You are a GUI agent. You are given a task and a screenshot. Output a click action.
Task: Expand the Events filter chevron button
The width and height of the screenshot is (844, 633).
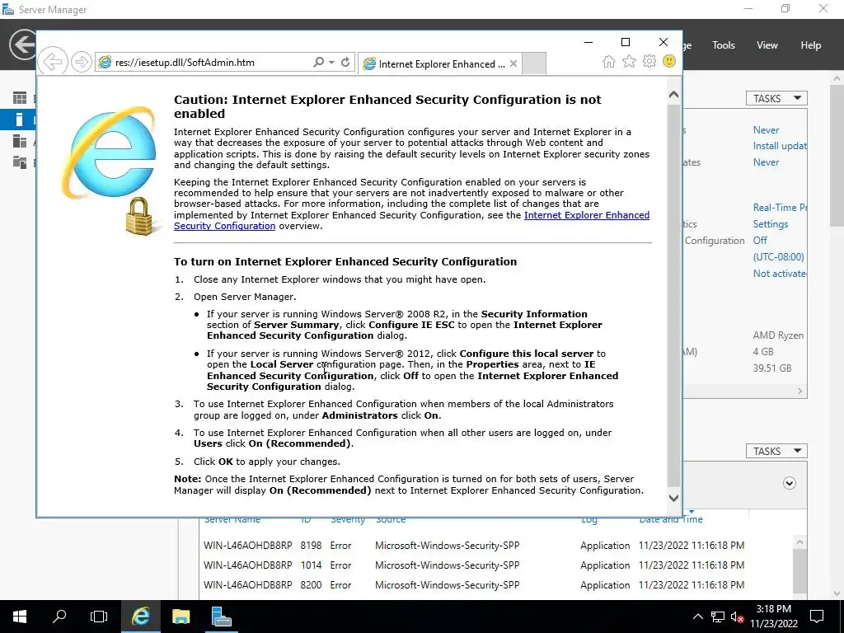coord(789,483)
